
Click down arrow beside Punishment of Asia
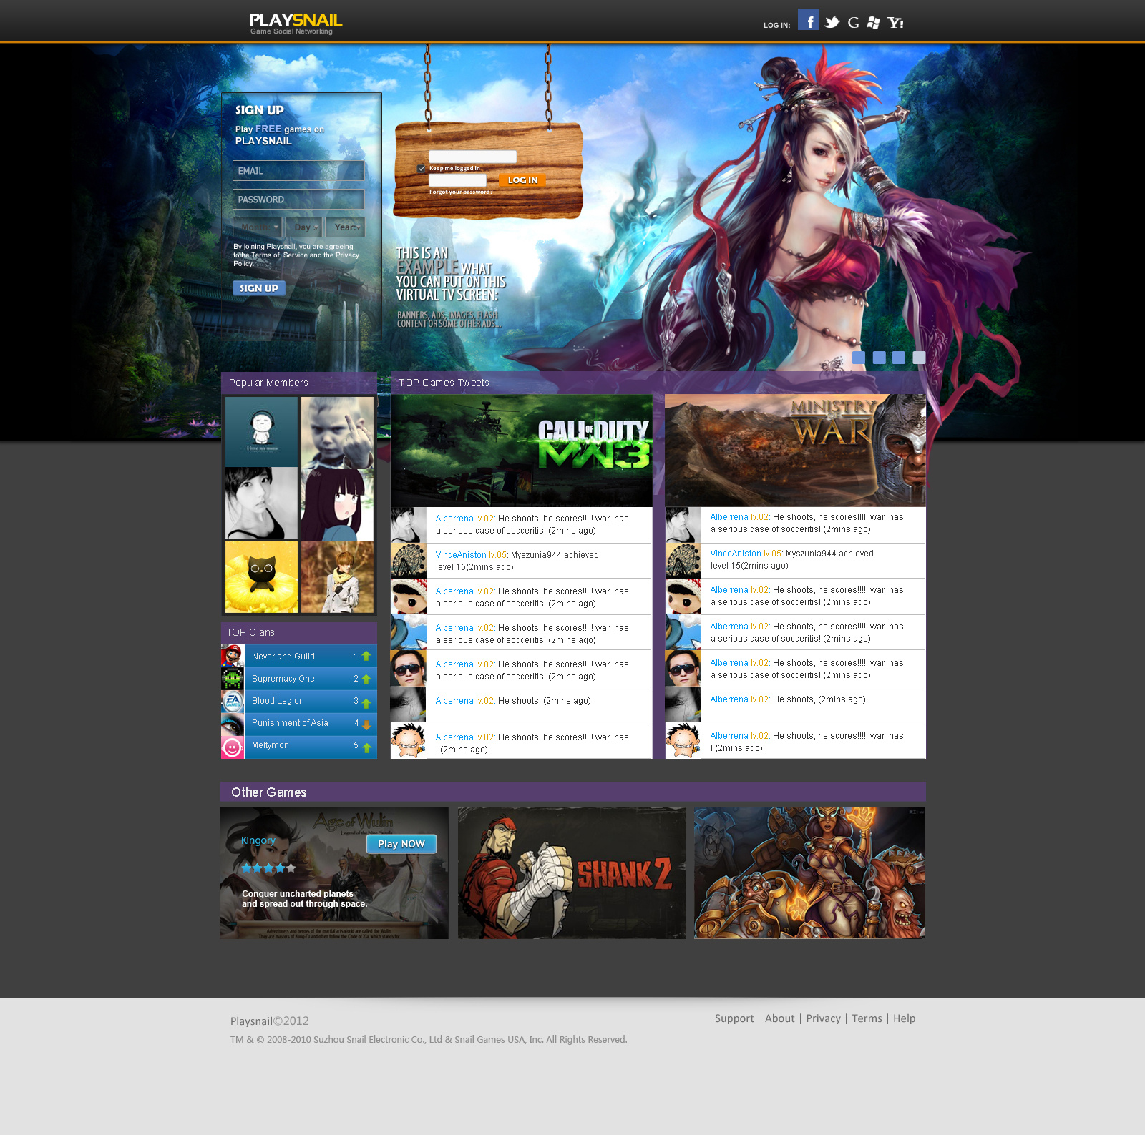click(366, 724)
